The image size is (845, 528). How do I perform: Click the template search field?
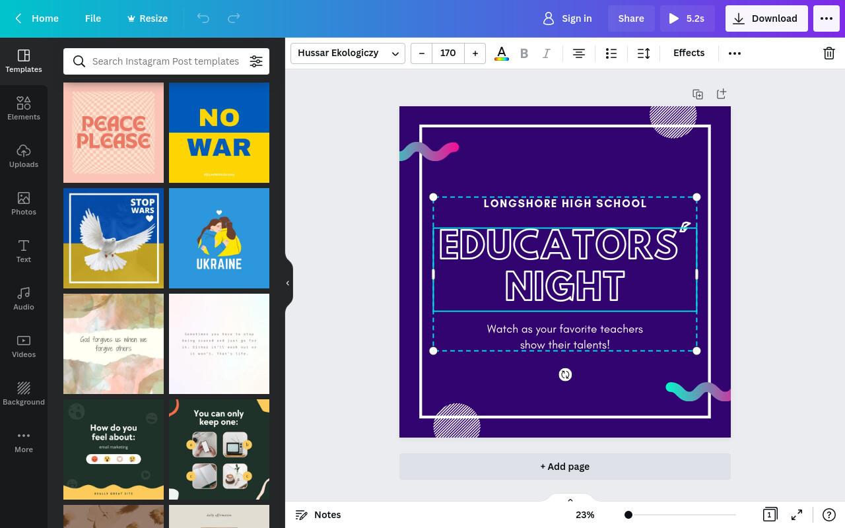(166, 61)
